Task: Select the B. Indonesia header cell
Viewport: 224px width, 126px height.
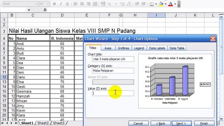Action: pyautogui.click(x=62, y=38)
